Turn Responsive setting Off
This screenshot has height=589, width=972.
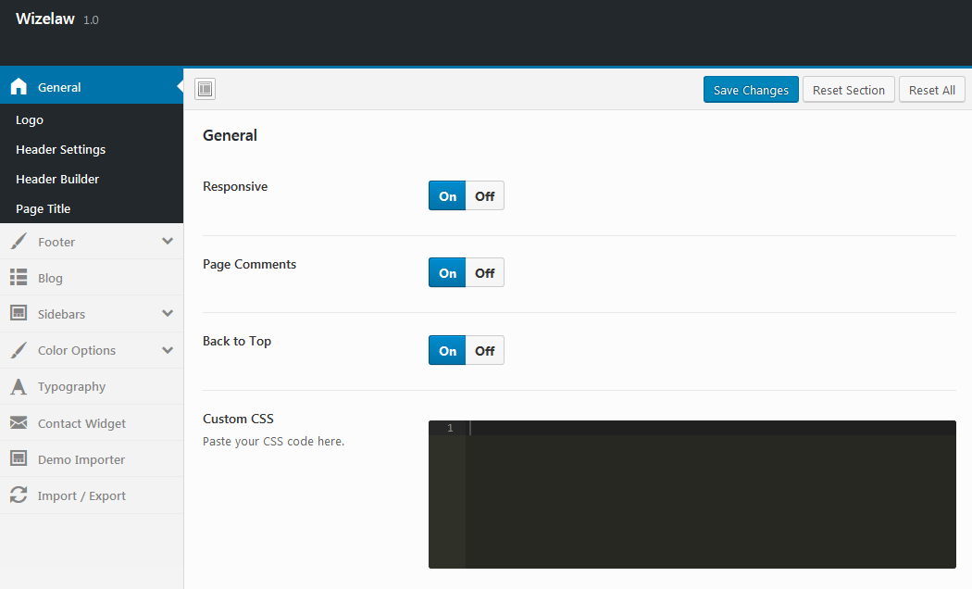[484, 196]
